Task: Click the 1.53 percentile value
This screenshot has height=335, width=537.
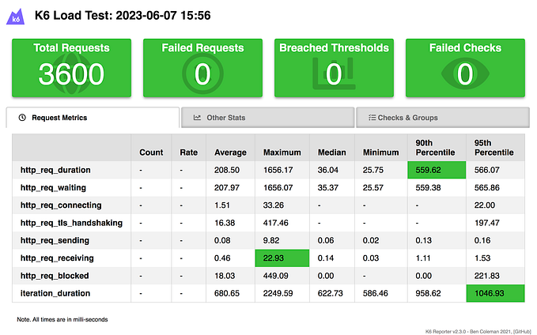Action: (482, 258)
